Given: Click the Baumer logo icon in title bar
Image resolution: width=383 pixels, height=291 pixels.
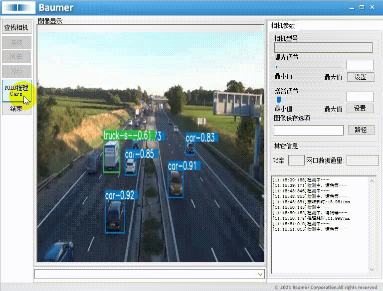Looking at the screenshot, I should (19, 7).
